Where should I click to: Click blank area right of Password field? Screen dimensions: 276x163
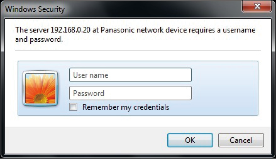coord(225,93)
